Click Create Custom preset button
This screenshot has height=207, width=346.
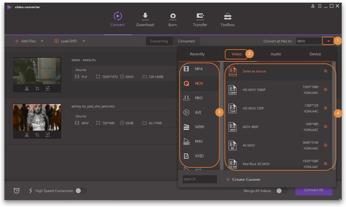243,179
